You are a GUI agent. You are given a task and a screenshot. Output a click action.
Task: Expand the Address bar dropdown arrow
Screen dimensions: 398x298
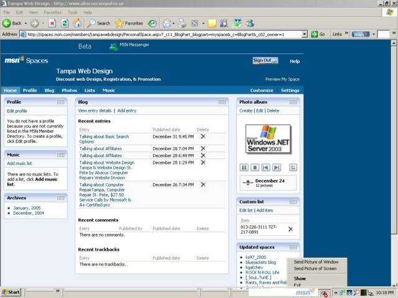[305, 34]
